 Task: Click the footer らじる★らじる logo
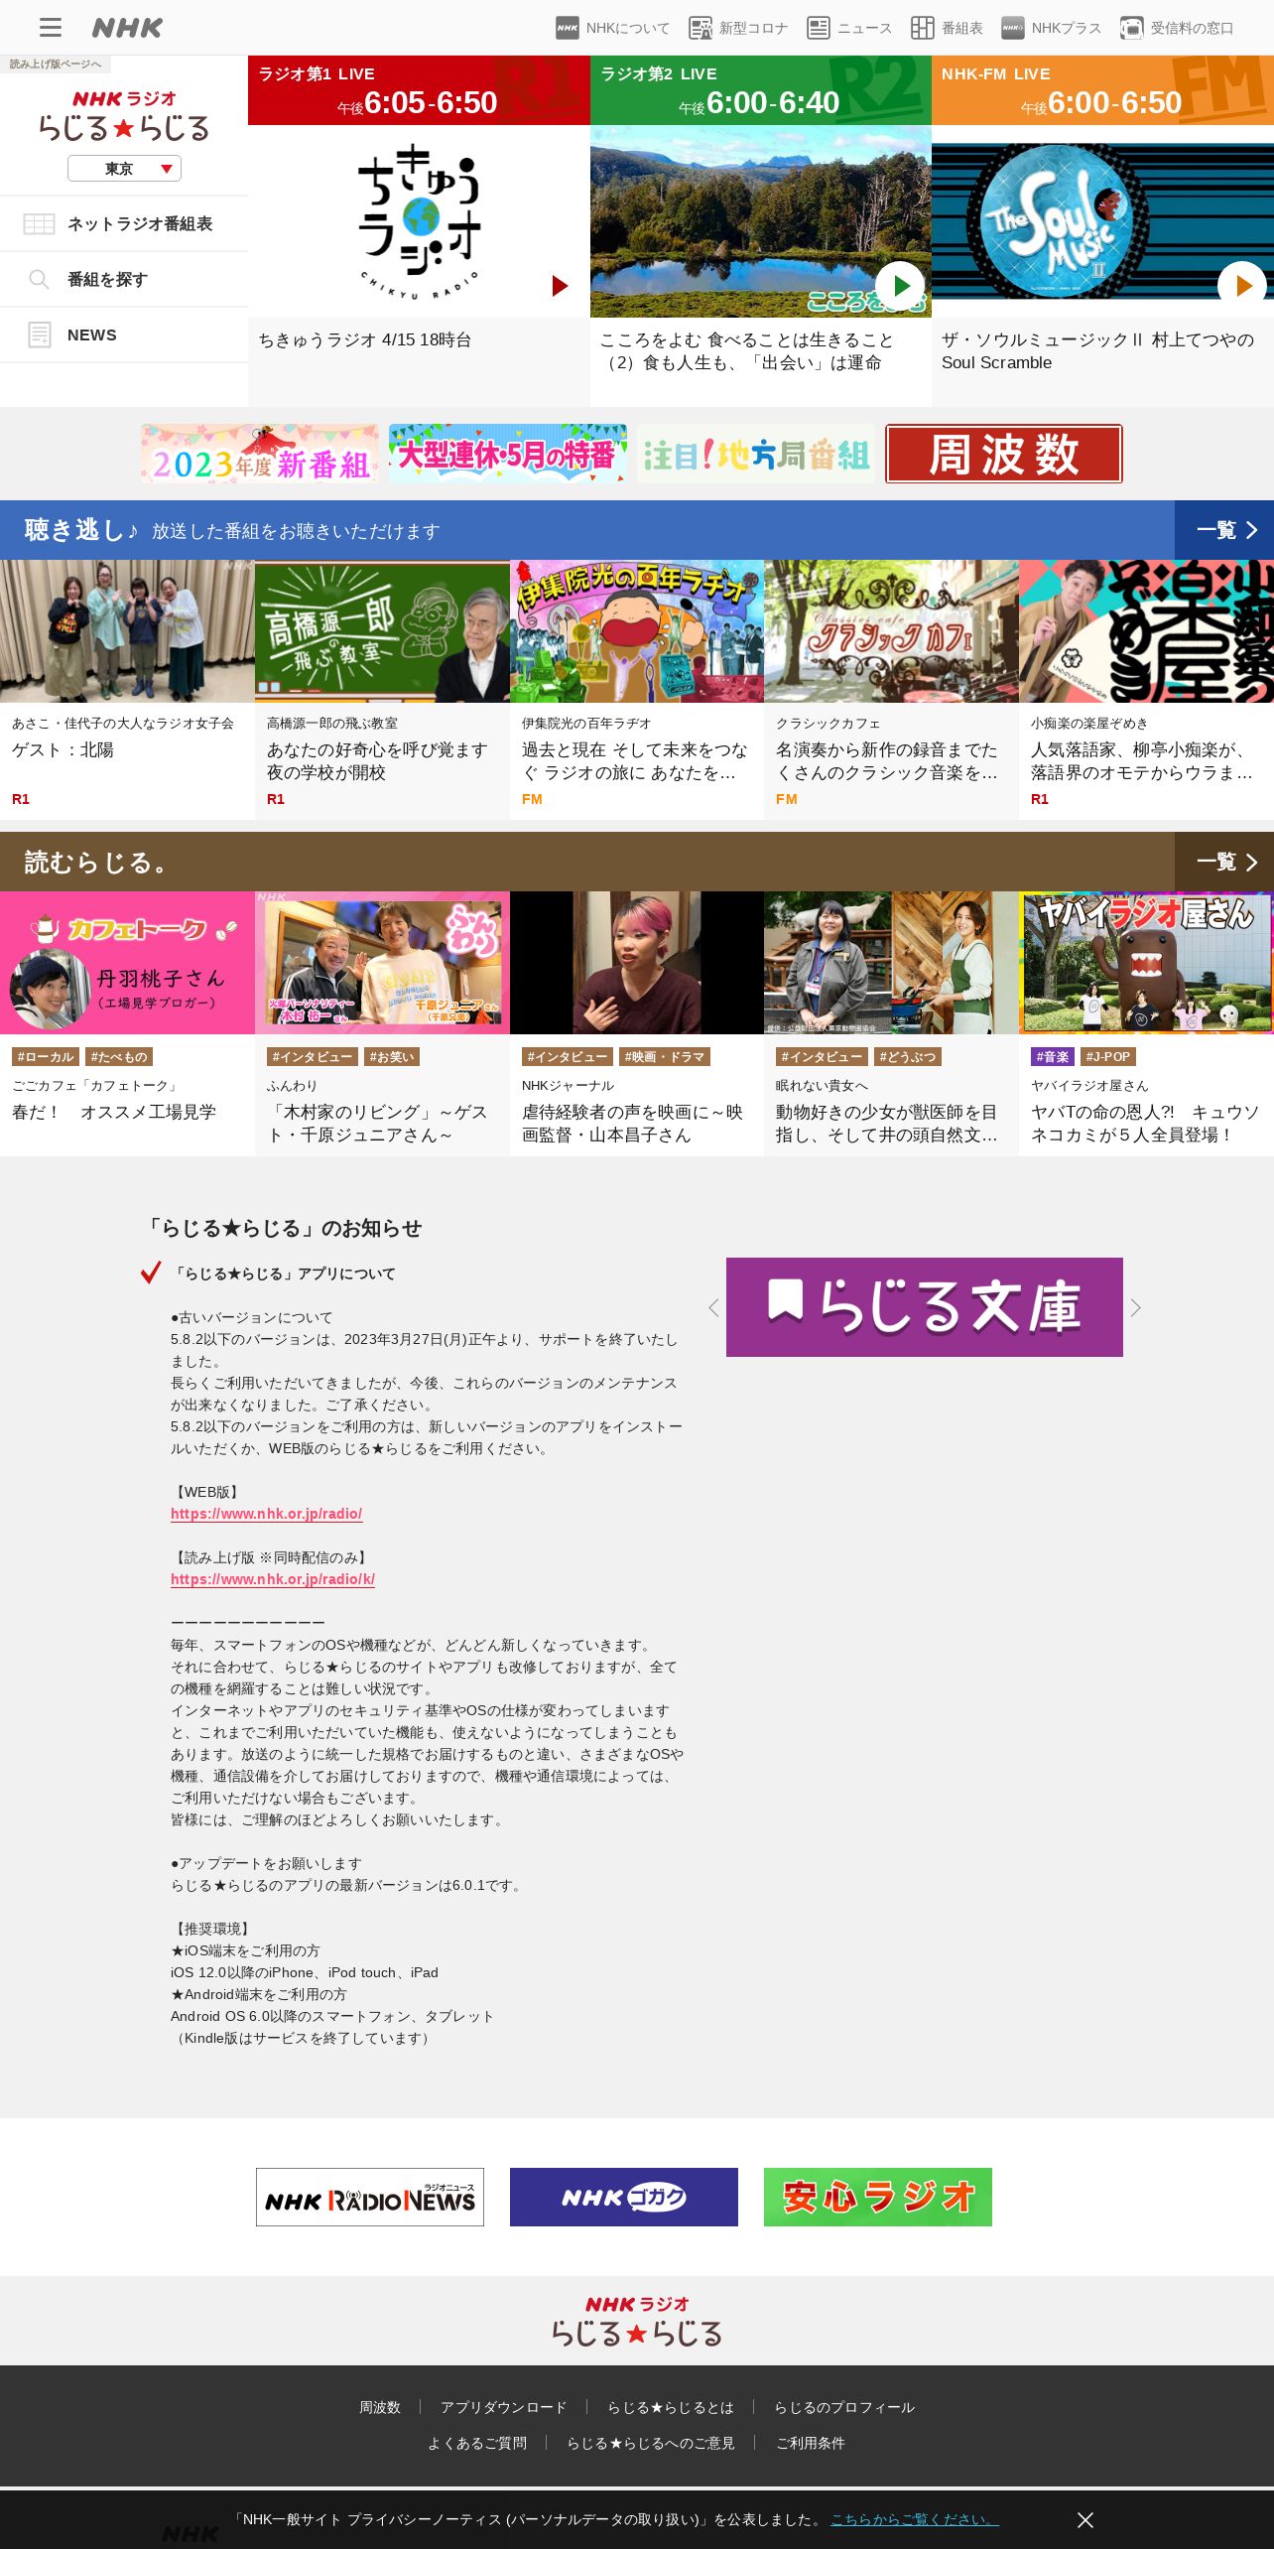pyautogui.click(x=637, y=2323)
